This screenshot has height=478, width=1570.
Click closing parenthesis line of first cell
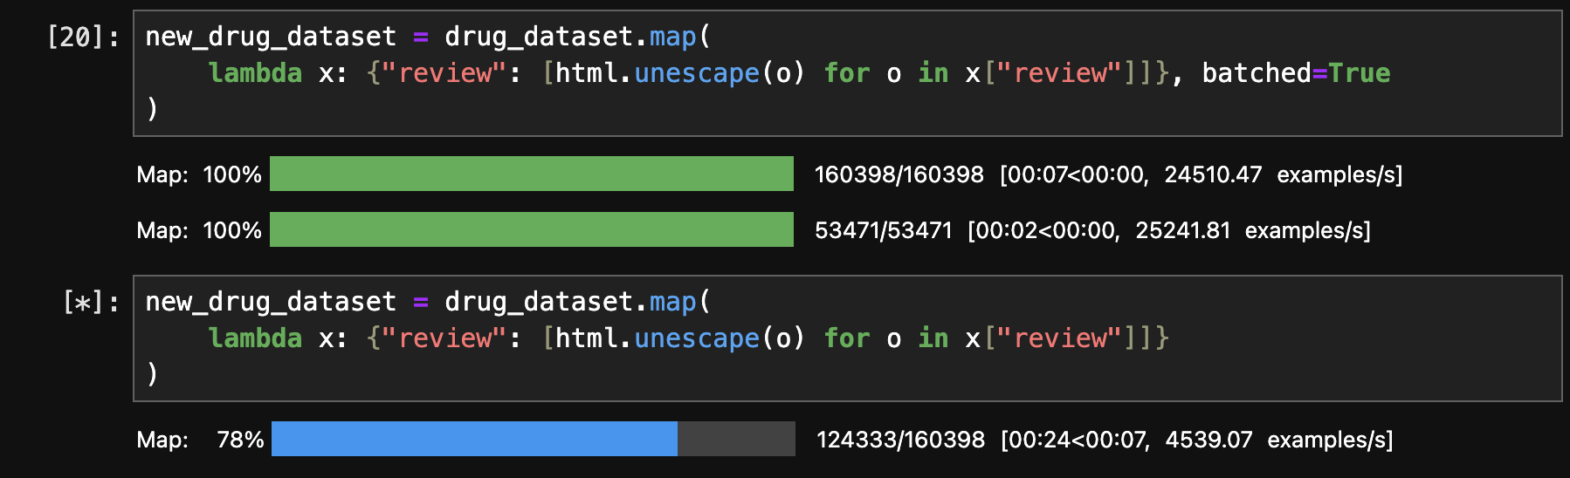152,109
